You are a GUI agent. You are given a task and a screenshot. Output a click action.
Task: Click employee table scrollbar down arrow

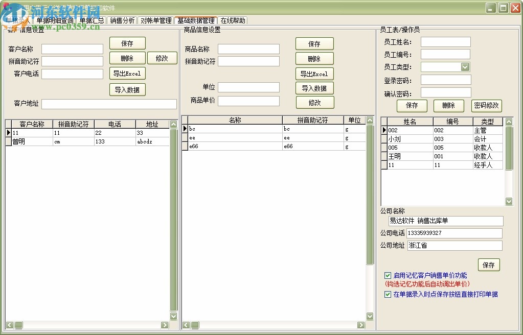509,202
